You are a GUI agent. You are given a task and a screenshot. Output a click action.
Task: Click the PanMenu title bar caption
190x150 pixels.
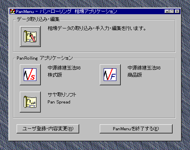(x=66, y=11)
